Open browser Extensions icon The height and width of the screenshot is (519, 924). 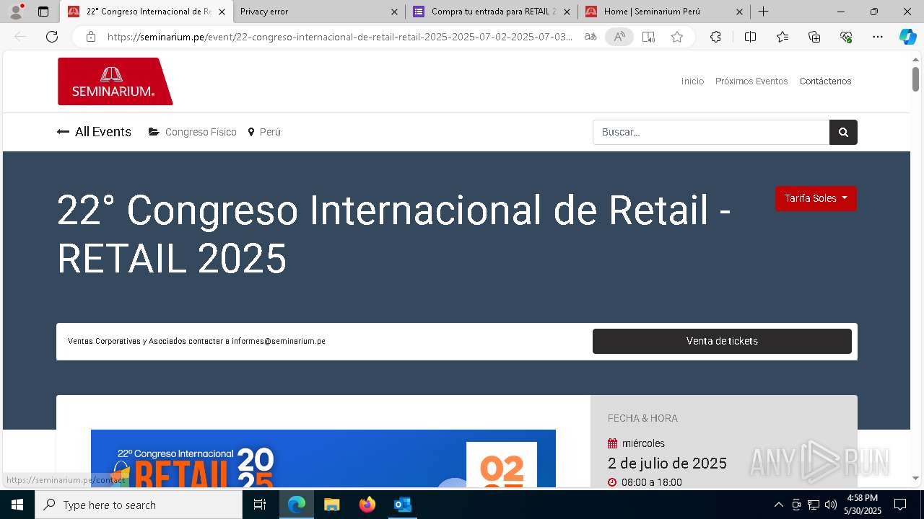(x=715, y=37)
